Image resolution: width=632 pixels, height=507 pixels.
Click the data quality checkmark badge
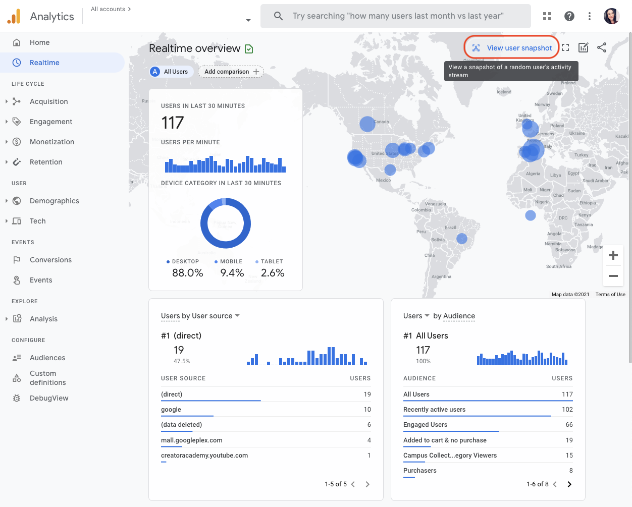click(x=248, y=48)
